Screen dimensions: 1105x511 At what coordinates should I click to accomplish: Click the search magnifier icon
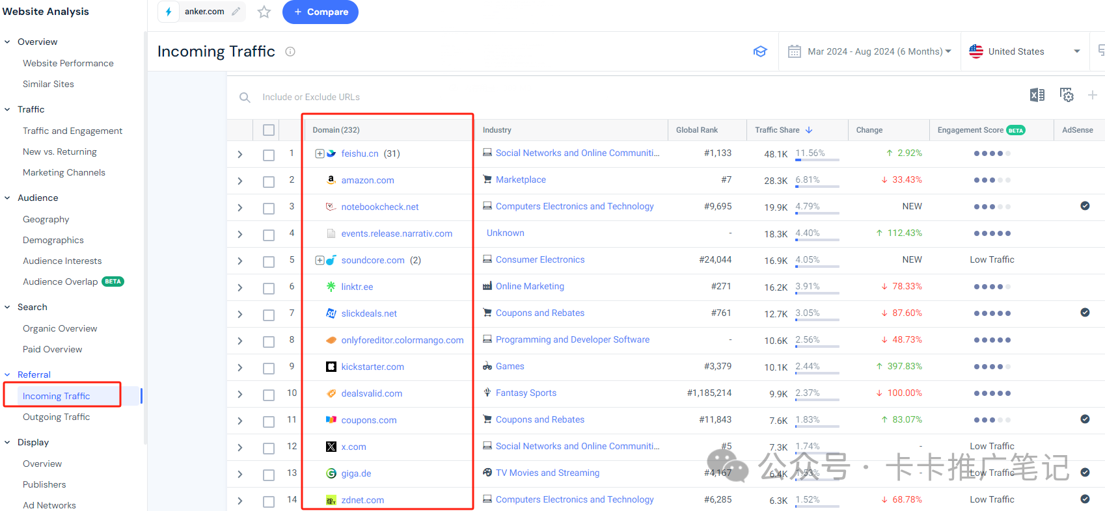coord(245,98)
